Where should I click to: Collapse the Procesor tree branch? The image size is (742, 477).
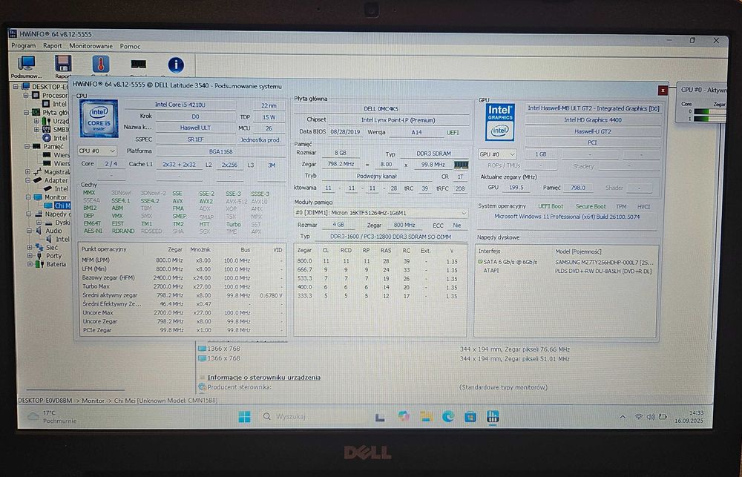tap(26, 95)
